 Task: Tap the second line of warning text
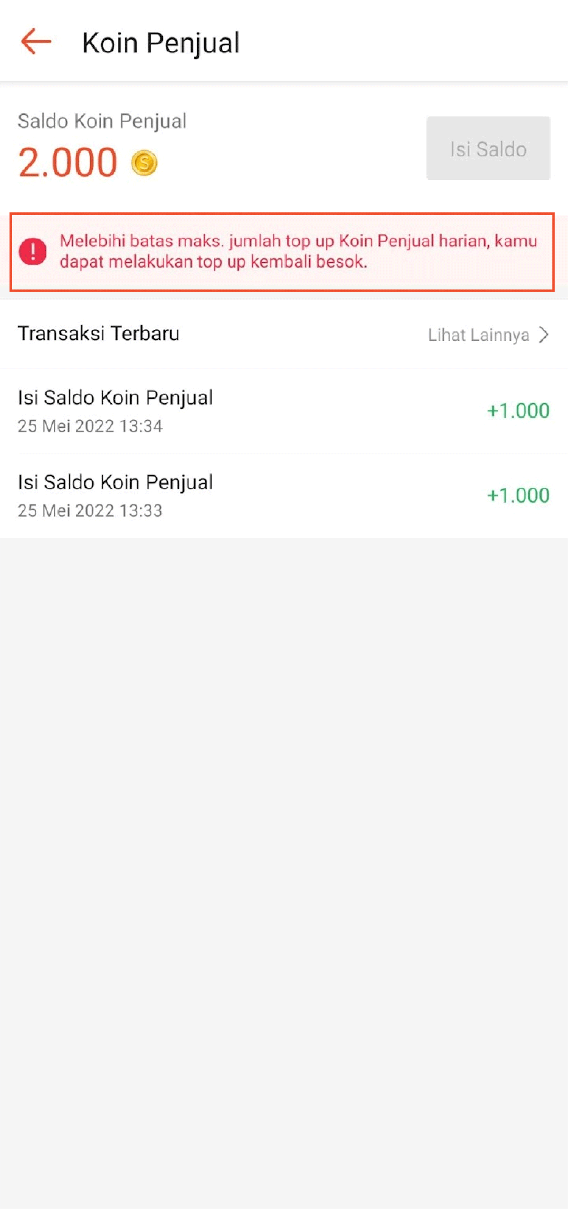[213, 262]
